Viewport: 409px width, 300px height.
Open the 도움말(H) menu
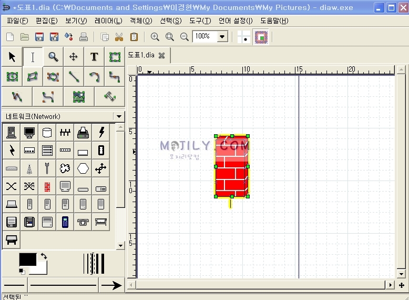point(274,21)
